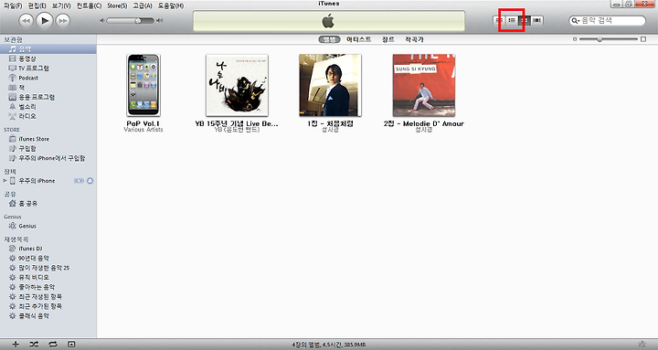This screenshot has height=350, width=658.
Task: Select the 1집 - 처음처럼 album cover
Action: (x=330, y=85)
